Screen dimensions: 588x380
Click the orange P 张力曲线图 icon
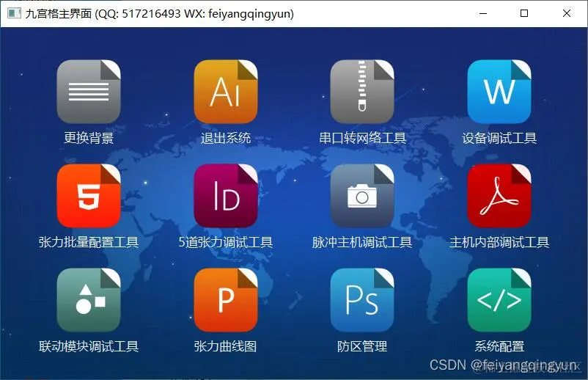click(x=225, y=300)
